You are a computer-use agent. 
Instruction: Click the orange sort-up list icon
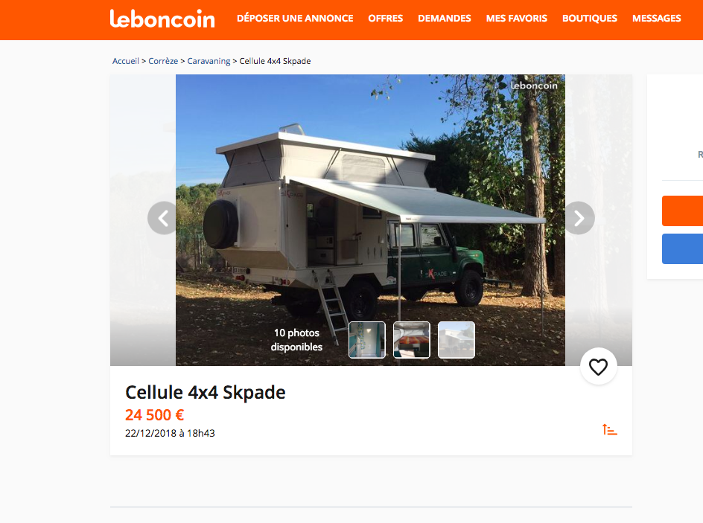point(609,430)
